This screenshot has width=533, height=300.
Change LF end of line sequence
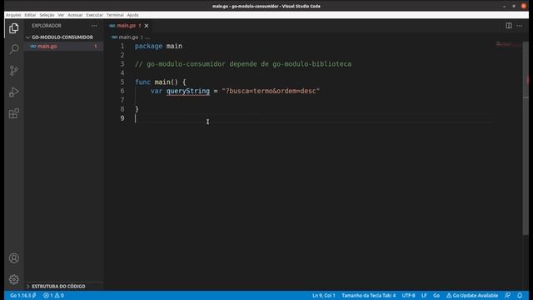coord(424,296)
